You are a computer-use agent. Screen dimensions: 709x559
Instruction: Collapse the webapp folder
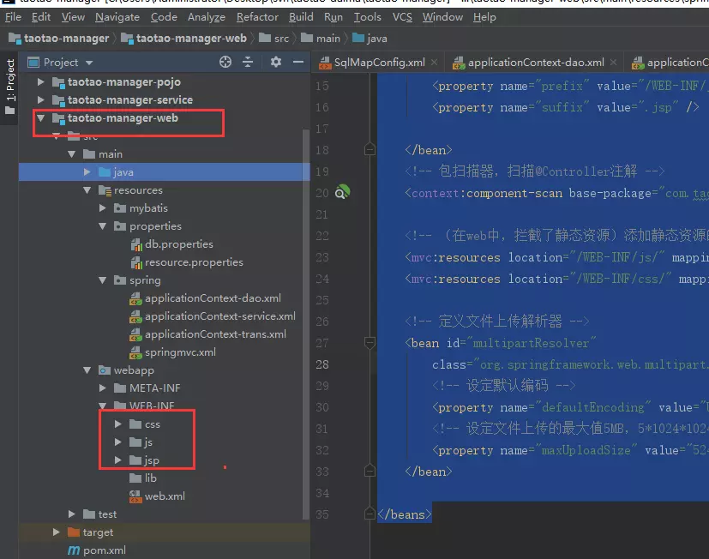87,370
